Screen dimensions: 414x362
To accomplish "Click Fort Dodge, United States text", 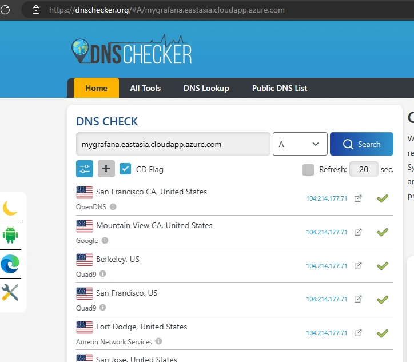I will [x=141, y=327].
